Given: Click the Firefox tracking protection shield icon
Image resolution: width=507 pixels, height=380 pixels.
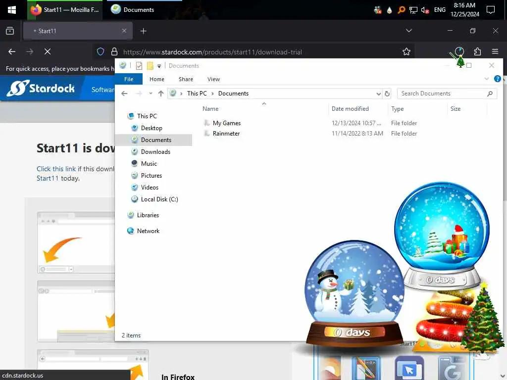Looking at the screenshot, I should [101, 51].
